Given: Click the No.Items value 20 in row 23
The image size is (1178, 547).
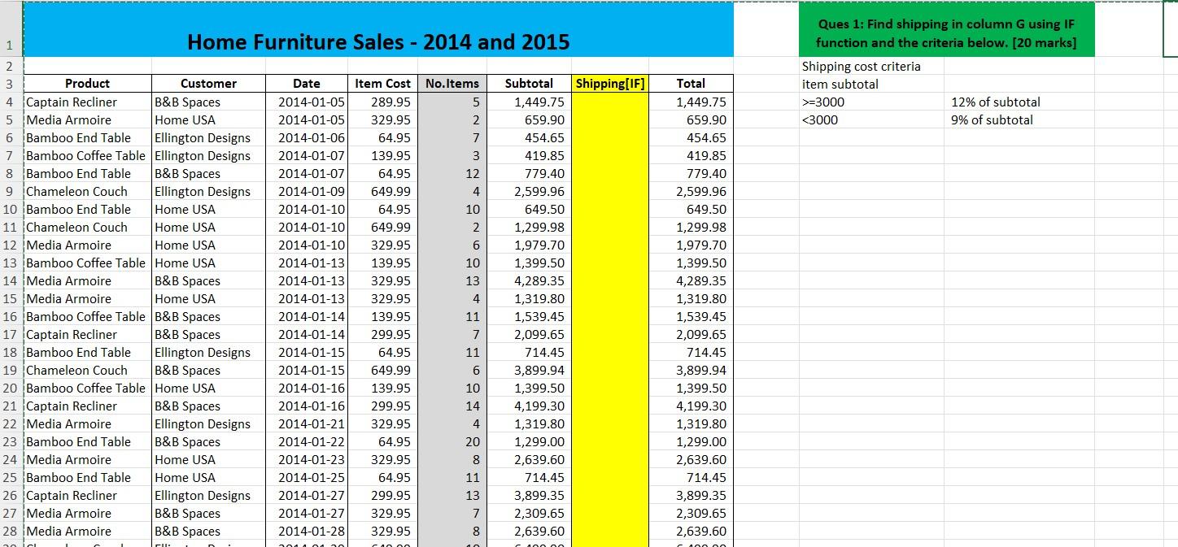Looking at the screenshot, I should tap(452, 441).
